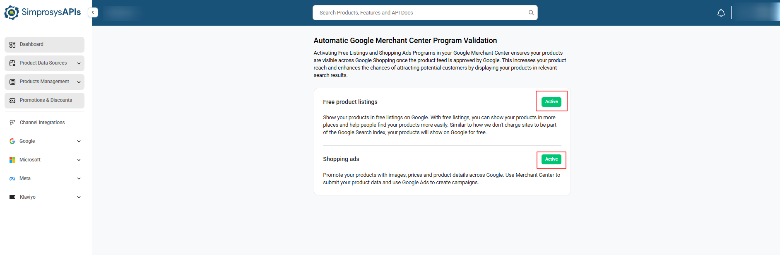Open Channel Integrations page
The image size is (780, 255).
pos(44,123)
